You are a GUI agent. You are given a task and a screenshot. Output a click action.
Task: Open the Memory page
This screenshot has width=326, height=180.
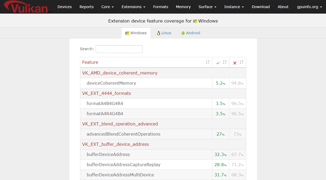coord(183,7)
